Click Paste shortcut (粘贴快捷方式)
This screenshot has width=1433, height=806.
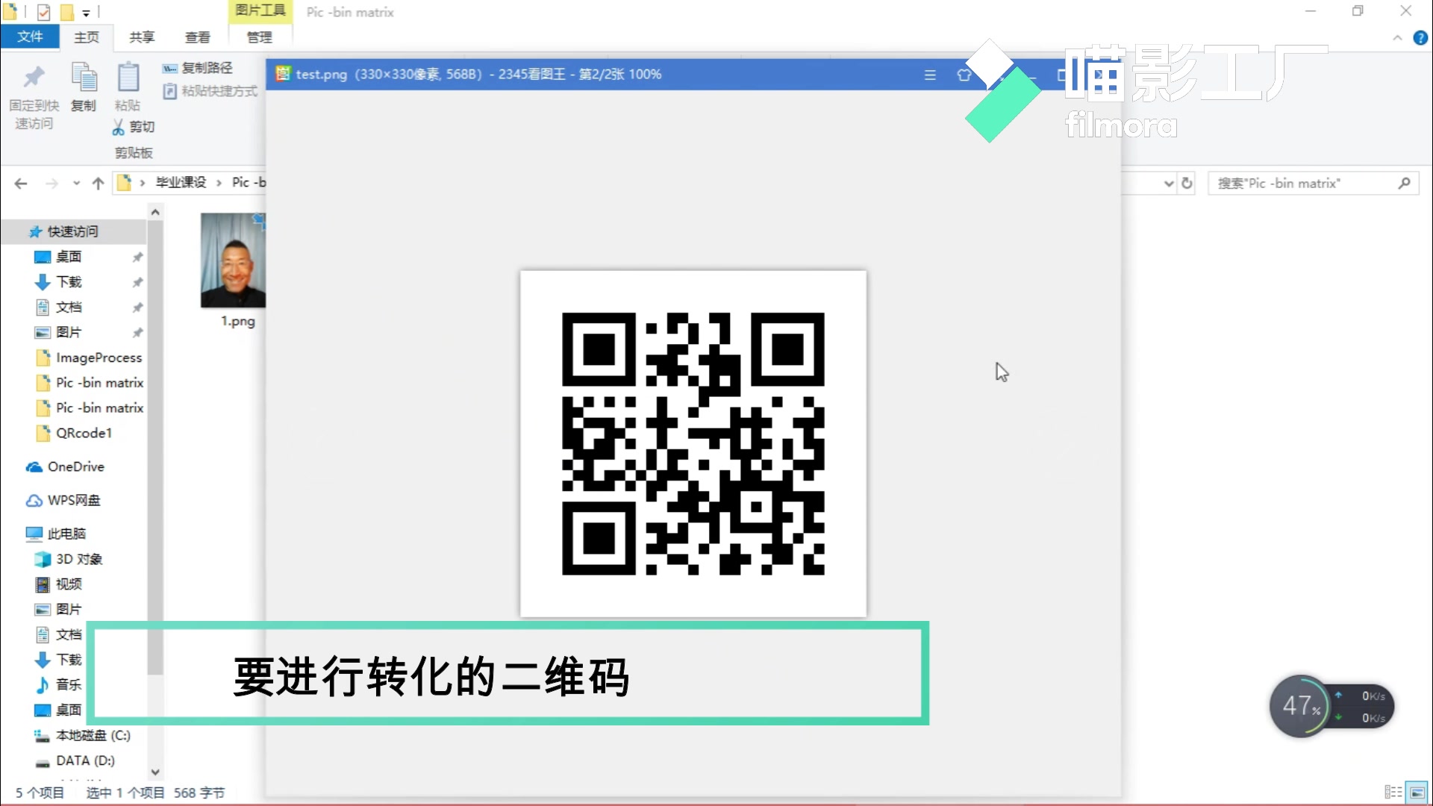[x=210, y=91]
